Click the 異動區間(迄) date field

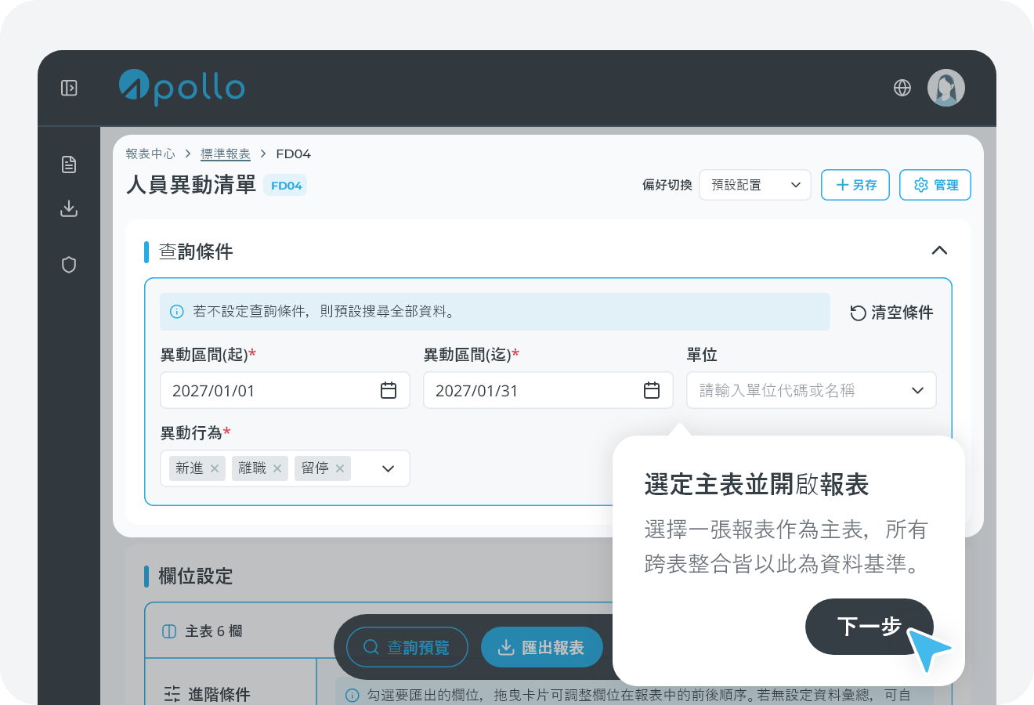coord(548,390)
